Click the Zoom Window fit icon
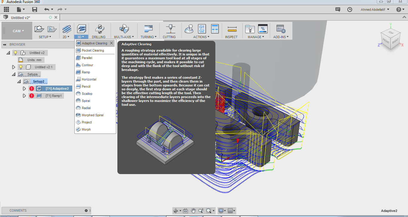The width and height of the screenshot is (408, 217). (209, 211)
